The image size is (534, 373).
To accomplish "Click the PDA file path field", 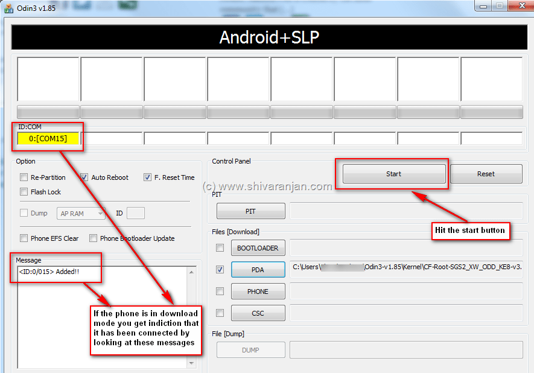I will click(406, 270).
